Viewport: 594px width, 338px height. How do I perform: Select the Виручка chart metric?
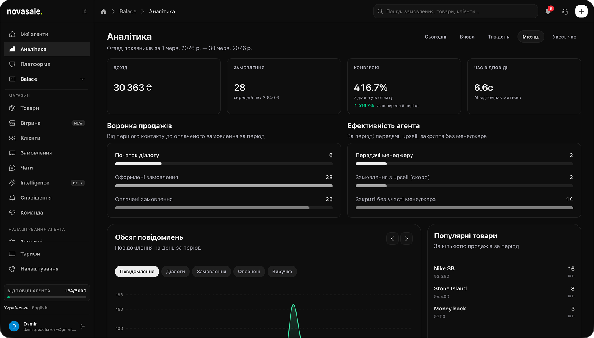[x=282, y=272]
